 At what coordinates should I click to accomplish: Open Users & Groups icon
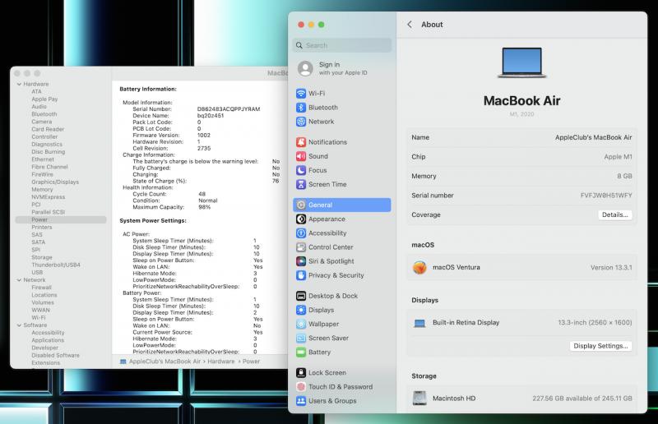tap(301, 401)
